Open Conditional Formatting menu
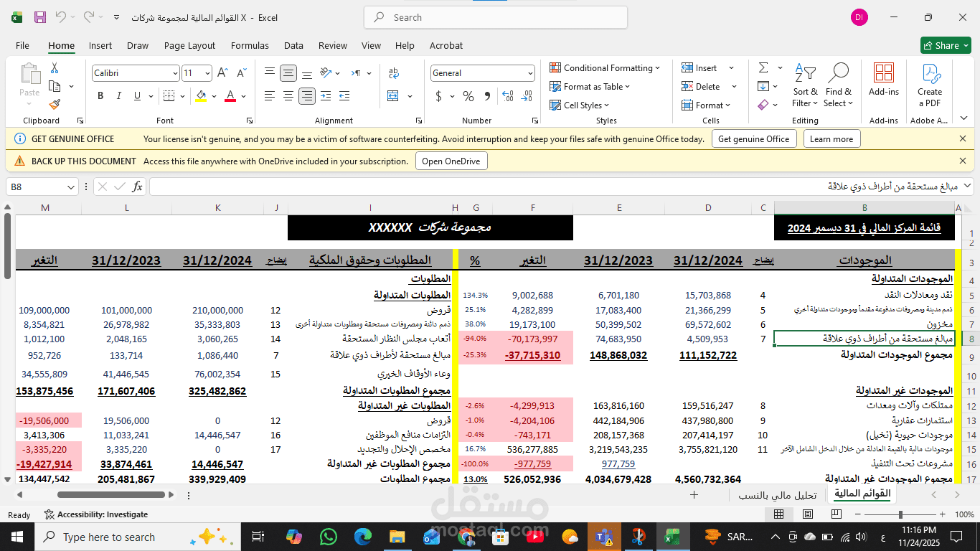 605,68
